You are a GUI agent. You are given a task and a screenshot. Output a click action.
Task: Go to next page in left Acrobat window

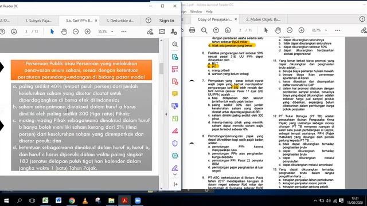click(14, 31)
